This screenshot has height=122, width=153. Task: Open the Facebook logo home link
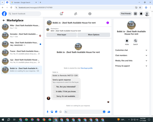(x=4, y=14)
